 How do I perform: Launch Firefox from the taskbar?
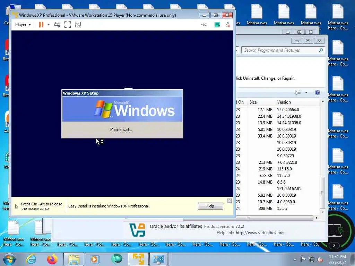(x=52, y=259)
